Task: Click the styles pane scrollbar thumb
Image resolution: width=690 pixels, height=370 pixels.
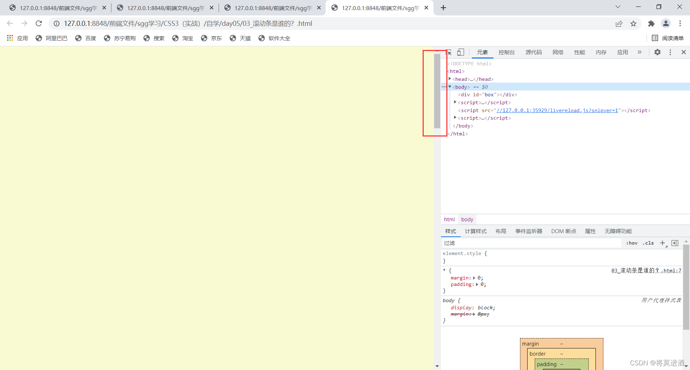Action: pos(686,287)
